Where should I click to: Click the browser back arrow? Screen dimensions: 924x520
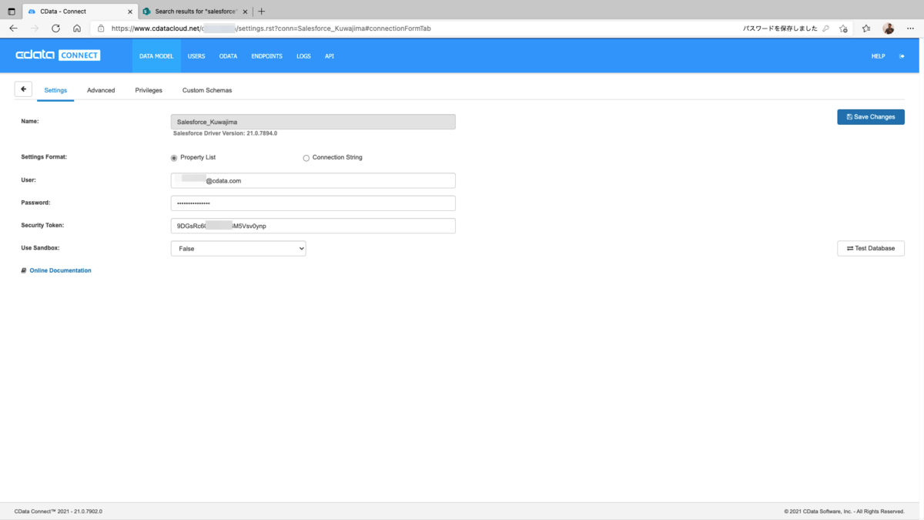pos(13,29)
